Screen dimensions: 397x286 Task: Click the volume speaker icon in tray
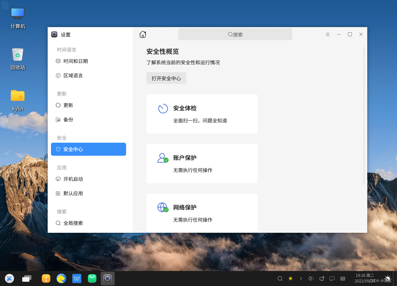pyautogui.click(x=311, y=278)
